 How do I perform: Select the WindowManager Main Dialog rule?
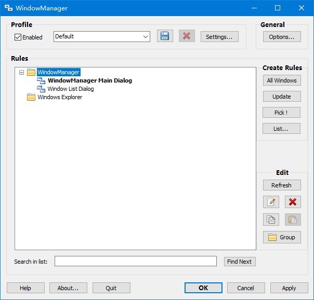tap(90, 80)
